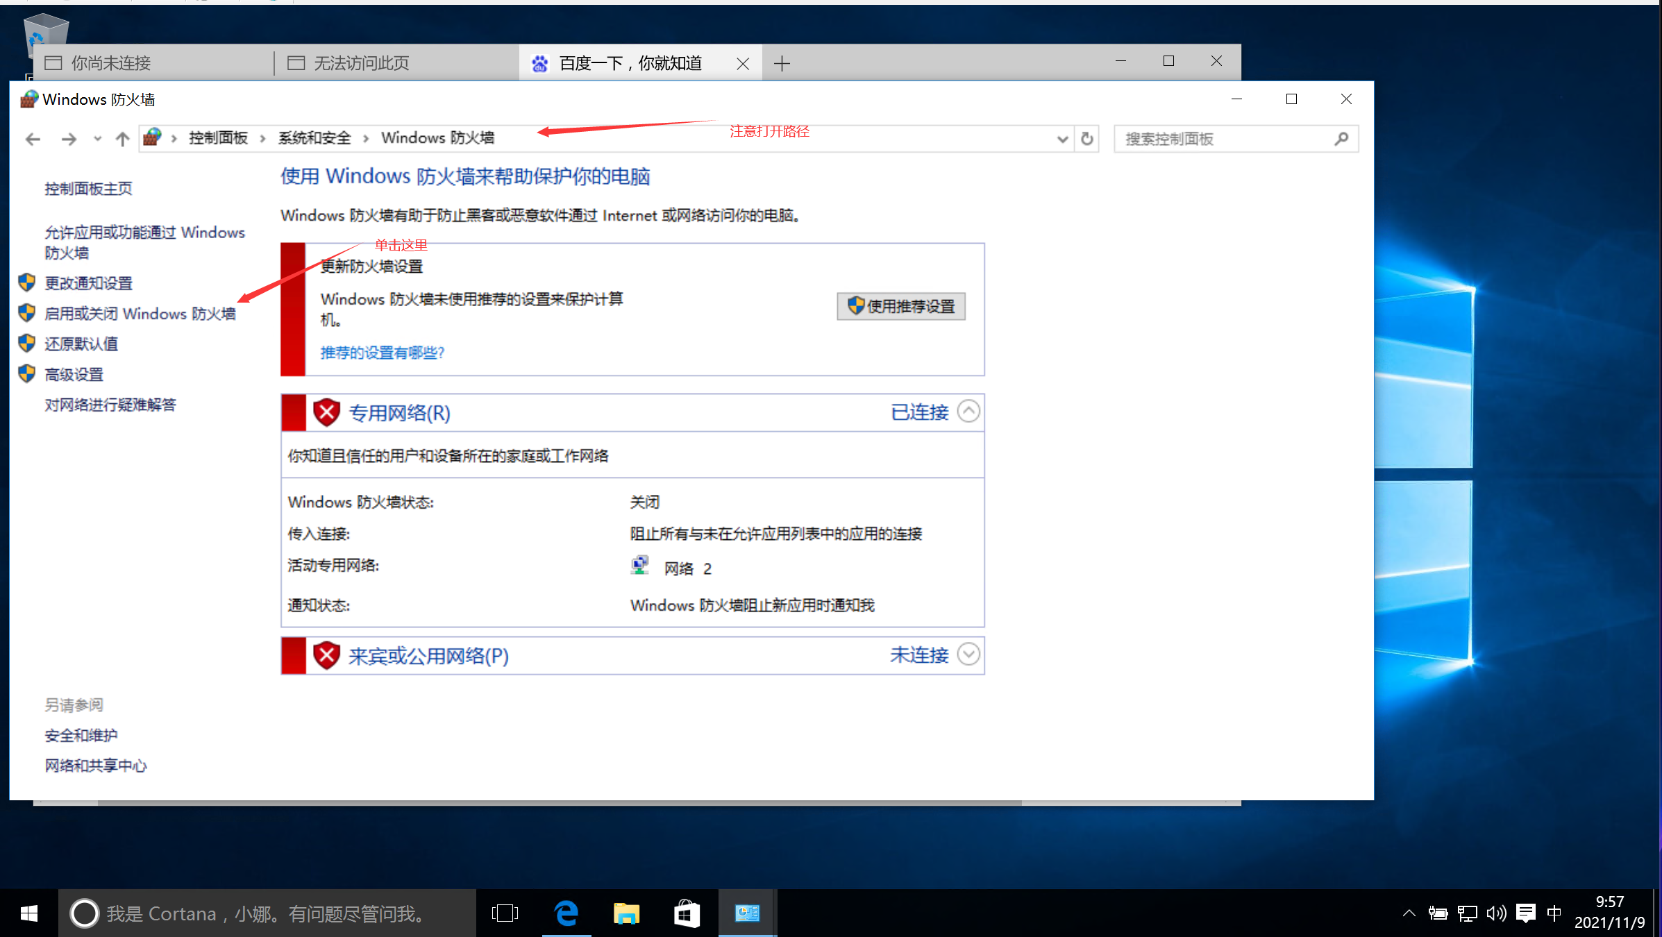Go back using the back arrow
This screenshot has width=1662, height=937.
pos(33,140)
